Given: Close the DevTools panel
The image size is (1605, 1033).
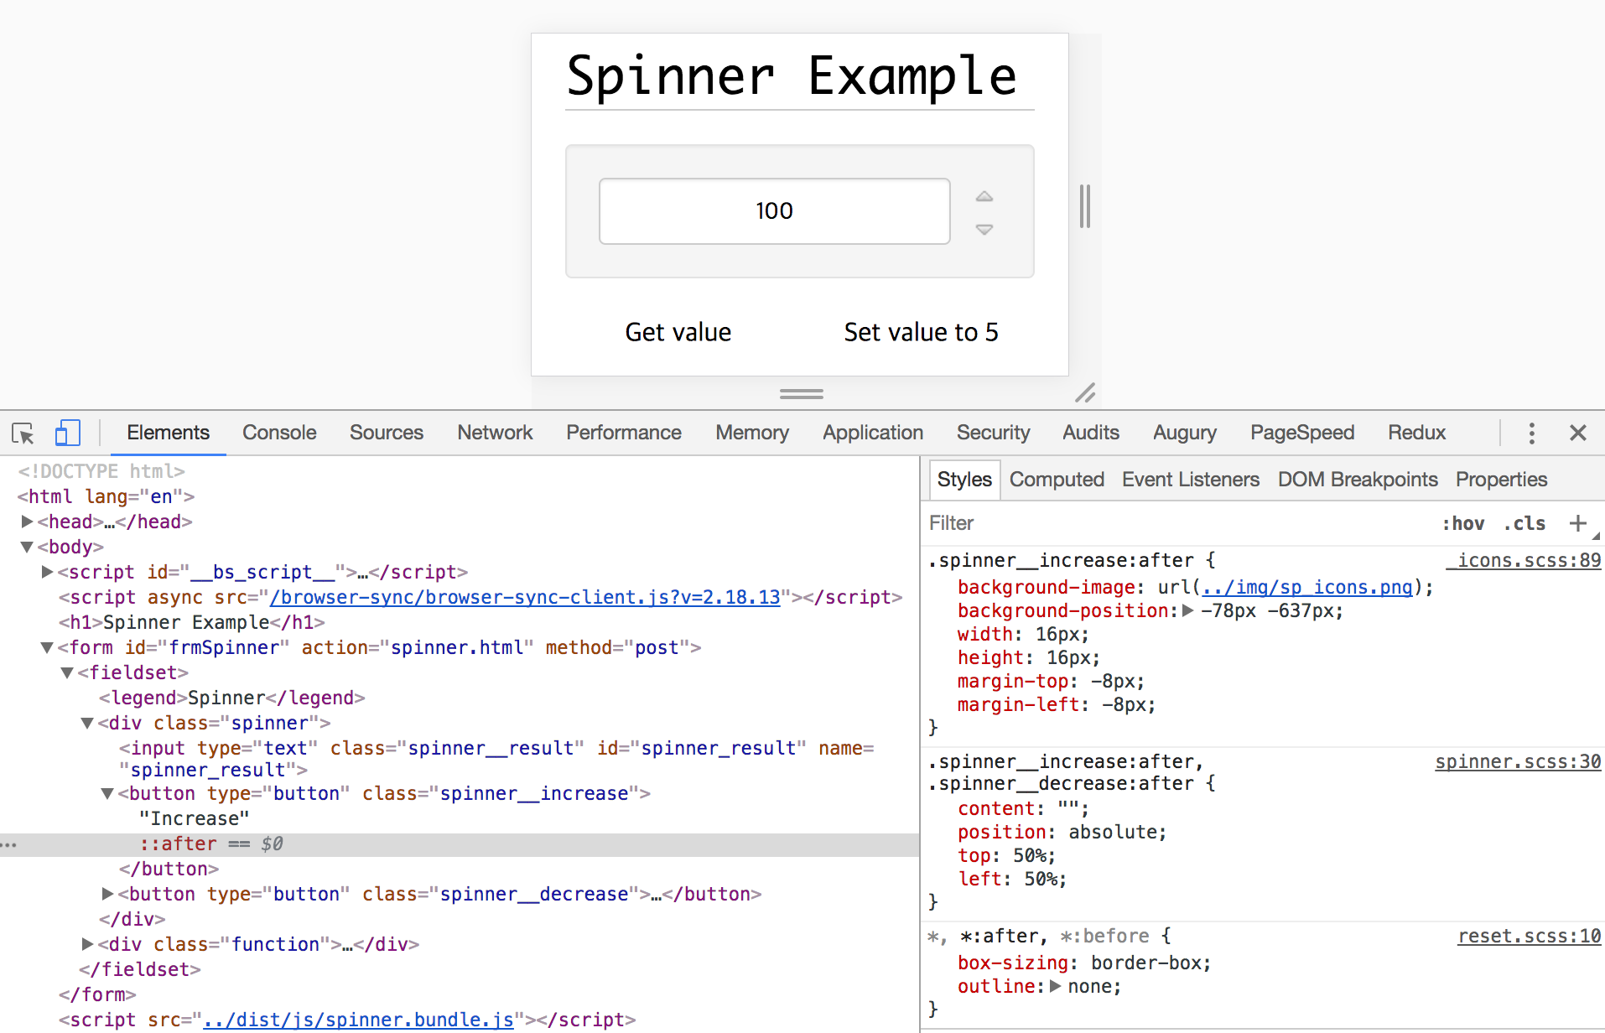Looking at the screenshot, I should click(x=1577, y=433).
